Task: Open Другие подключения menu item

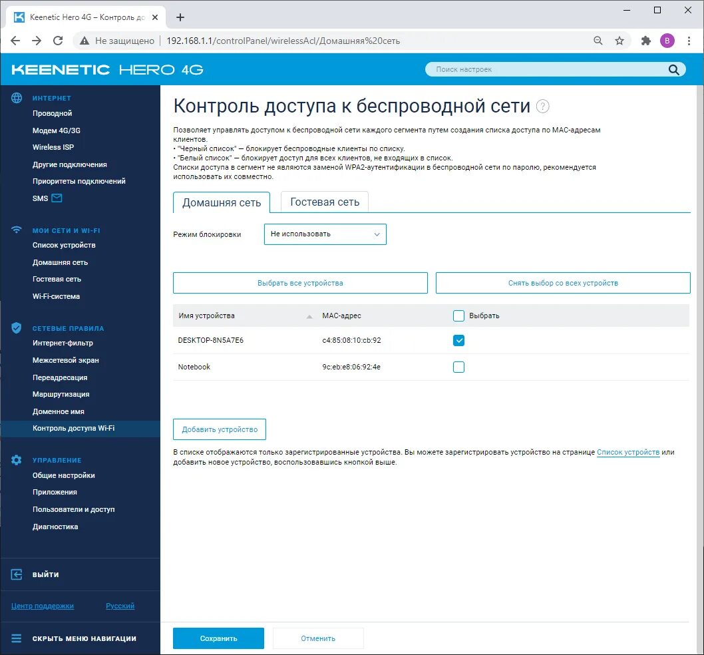Action: coord(70,164)
